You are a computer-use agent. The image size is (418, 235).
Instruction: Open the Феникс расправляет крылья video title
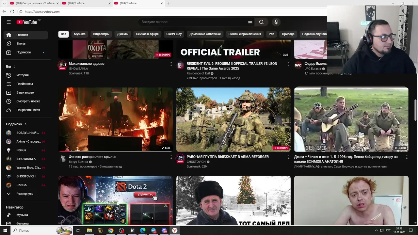click(92, 157)
